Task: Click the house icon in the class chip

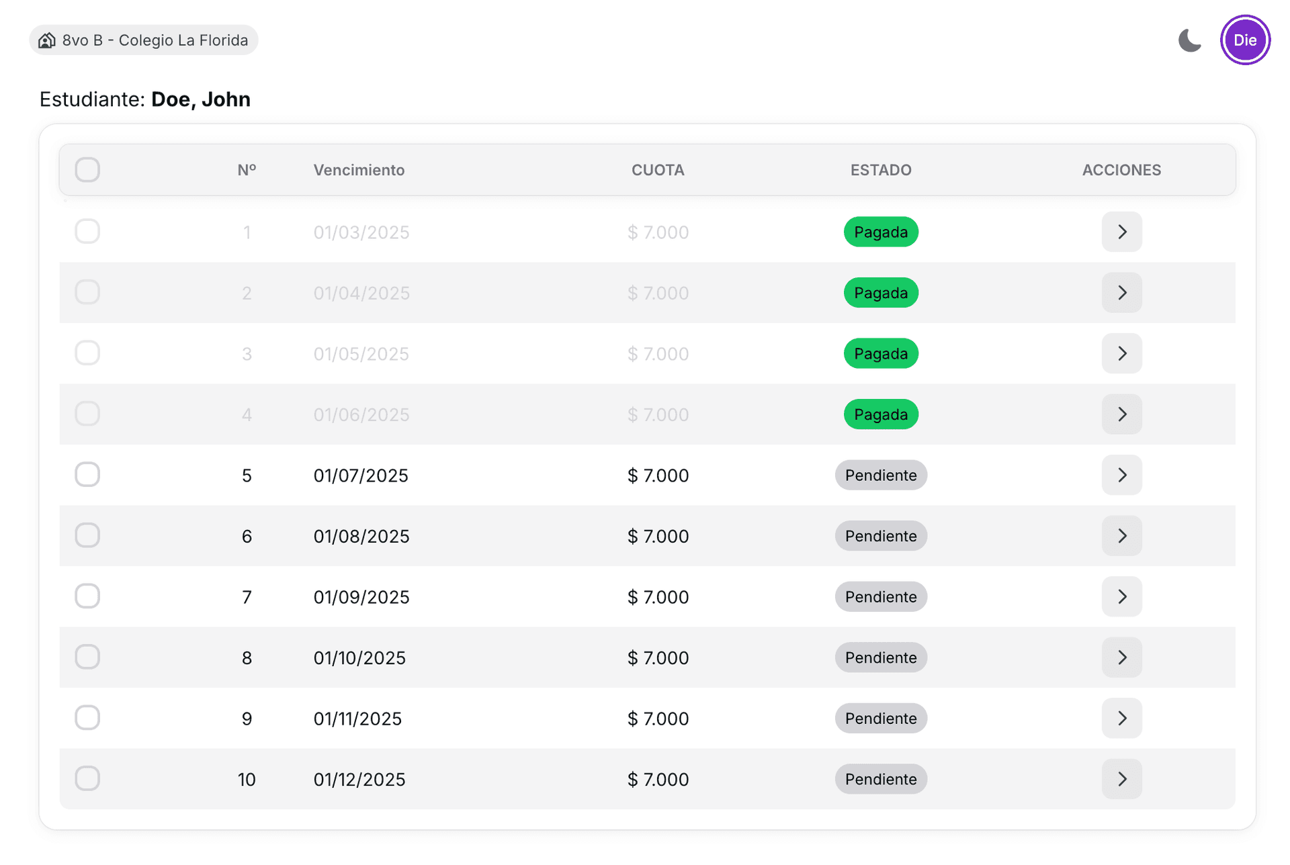Action: tap(46, 40)
